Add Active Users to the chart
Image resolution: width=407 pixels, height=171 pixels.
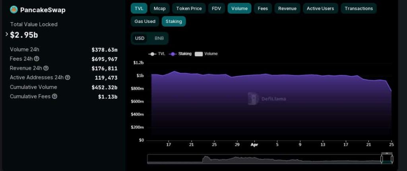pos(320,8)
